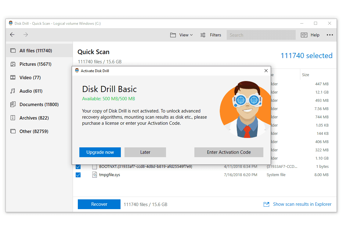
Task: Click the 447 MB size cell
Action: tap(322, 84)
